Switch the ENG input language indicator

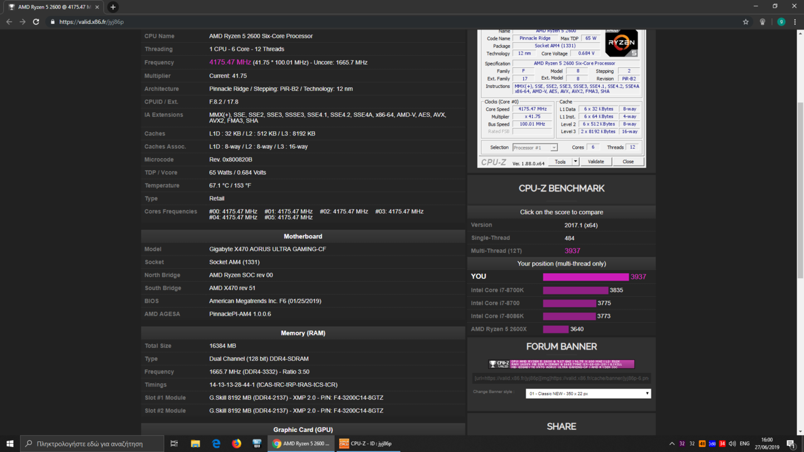click(745, 444)
